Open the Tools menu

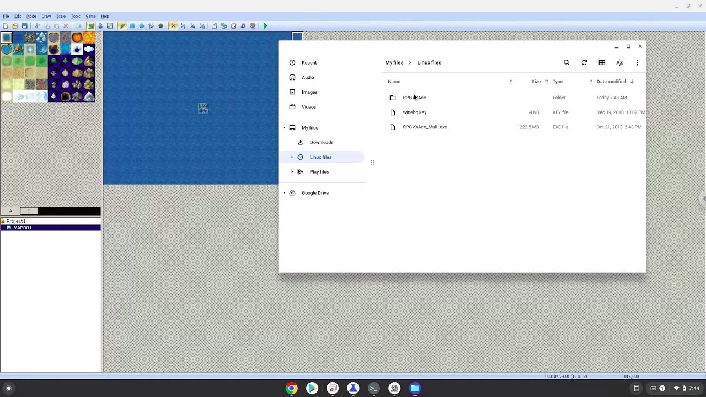pos(76,16)
